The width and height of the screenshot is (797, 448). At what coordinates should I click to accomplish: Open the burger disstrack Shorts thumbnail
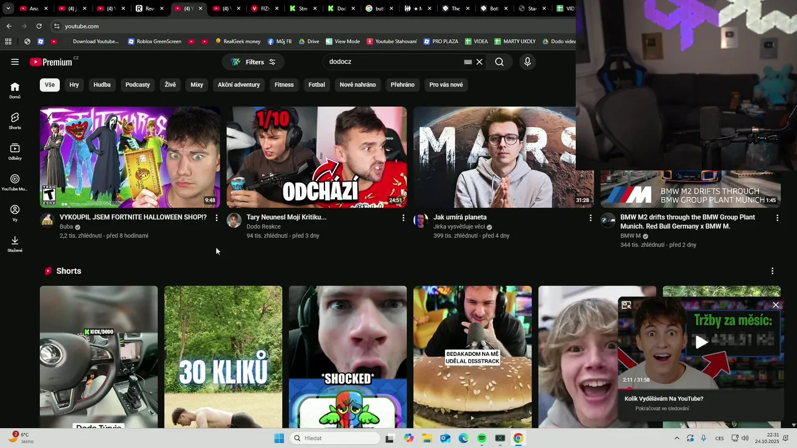coord(473,357)
